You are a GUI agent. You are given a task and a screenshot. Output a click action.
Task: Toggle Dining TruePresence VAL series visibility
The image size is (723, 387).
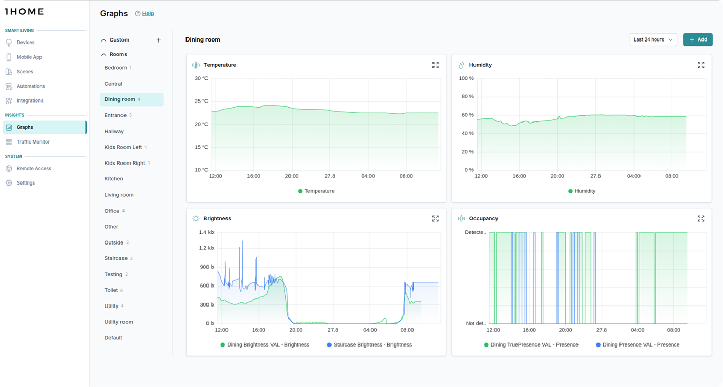click(x=531, y=345)
